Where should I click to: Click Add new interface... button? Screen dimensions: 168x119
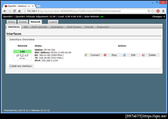[21, 66]
